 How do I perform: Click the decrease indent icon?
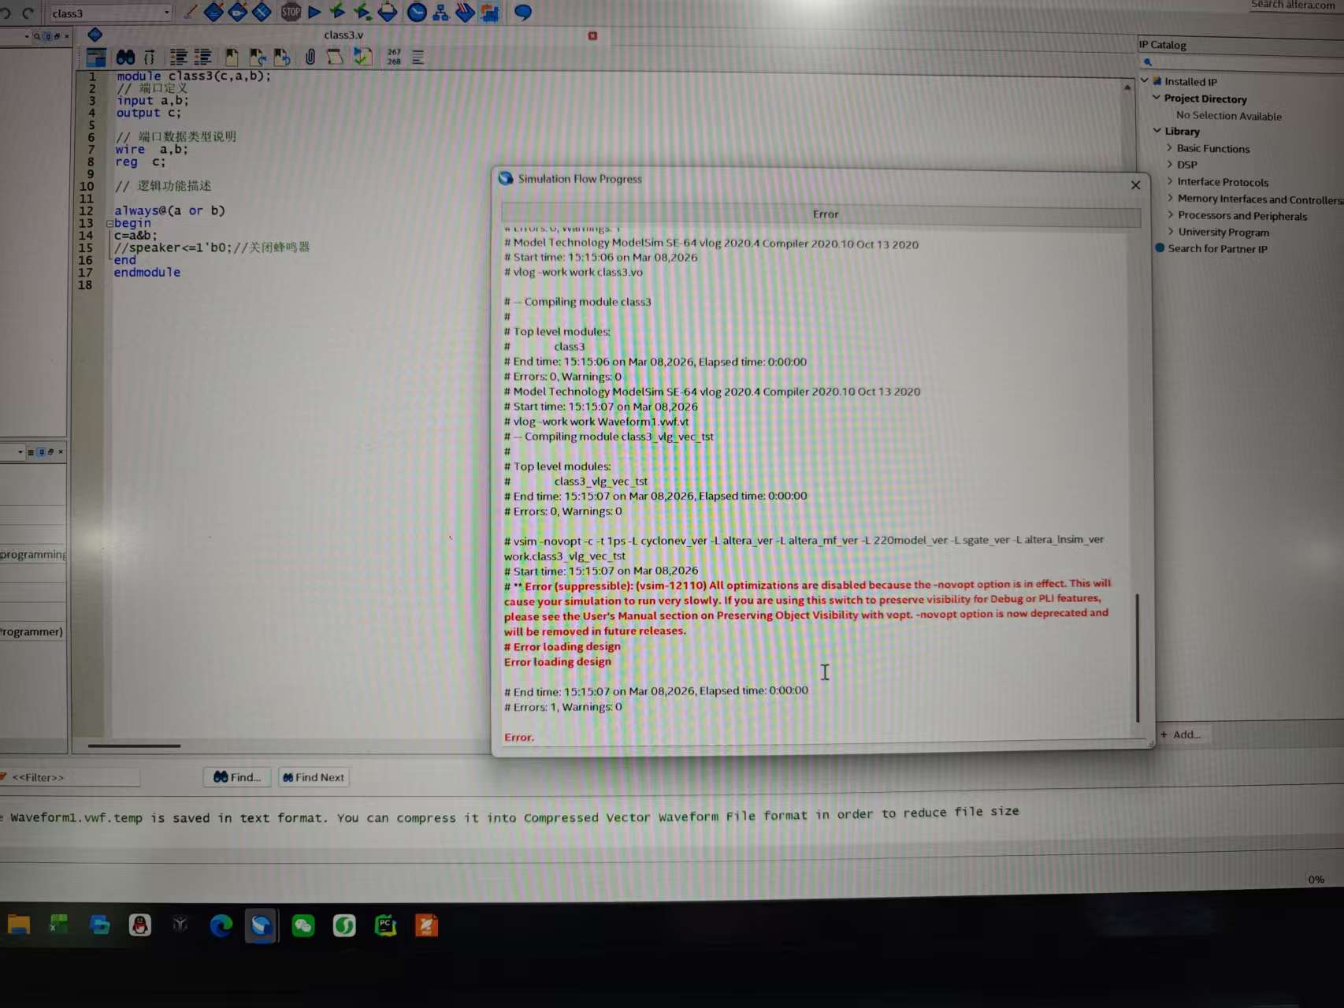coord(202,58)
